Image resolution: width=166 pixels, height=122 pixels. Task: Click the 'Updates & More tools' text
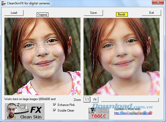[127, 109]
